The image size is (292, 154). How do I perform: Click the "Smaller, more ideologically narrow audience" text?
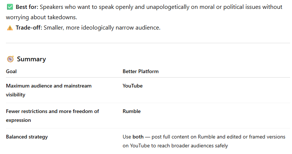[102, 28]
